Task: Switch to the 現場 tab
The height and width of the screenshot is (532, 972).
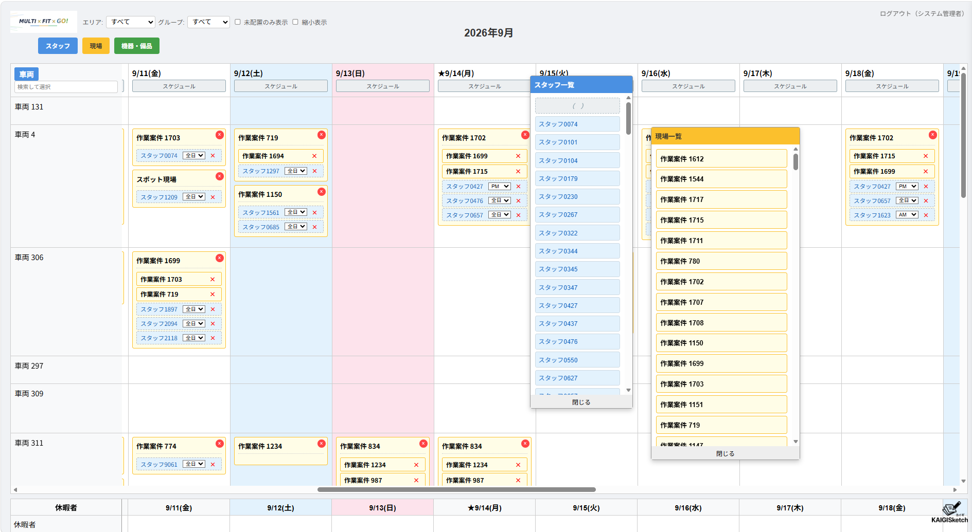Action: coord(96,46)
